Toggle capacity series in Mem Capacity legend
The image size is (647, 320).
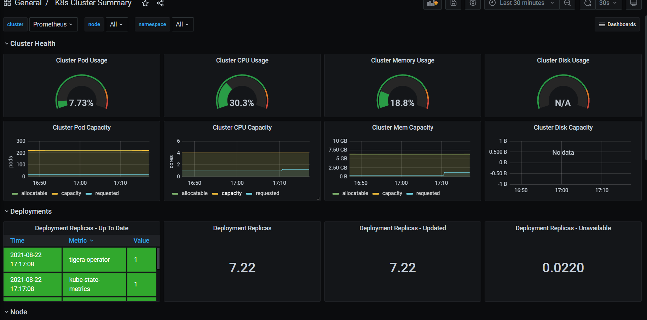pos(392,193)
